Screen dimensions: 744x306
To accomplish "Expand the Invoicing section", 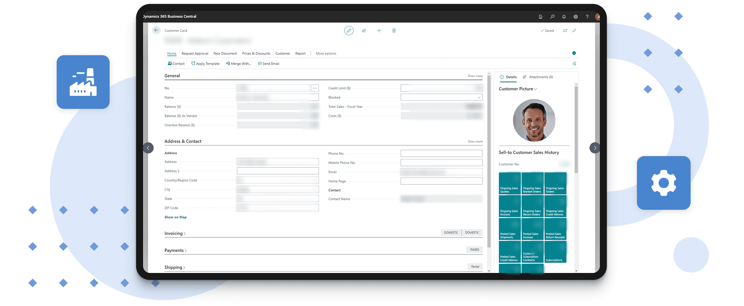I will 175,233.
